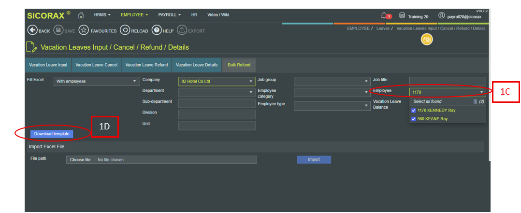Click the SICORAX logo
Screen dimensions: 521x213
click(x=48, y=15)
